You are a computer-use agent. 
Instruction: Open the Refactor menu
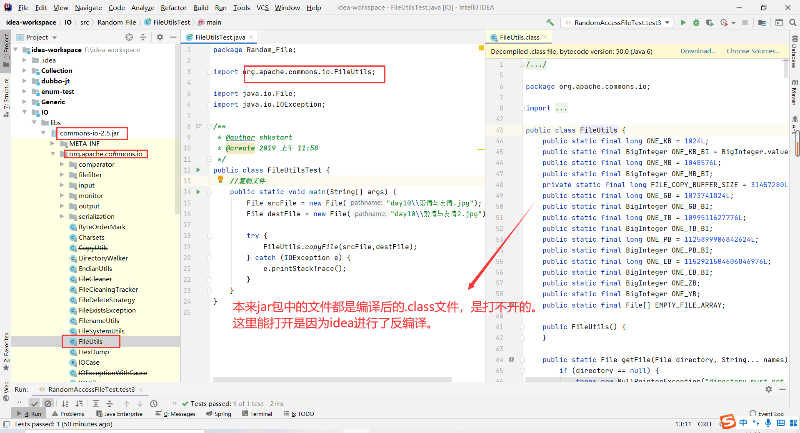[173, 8]
